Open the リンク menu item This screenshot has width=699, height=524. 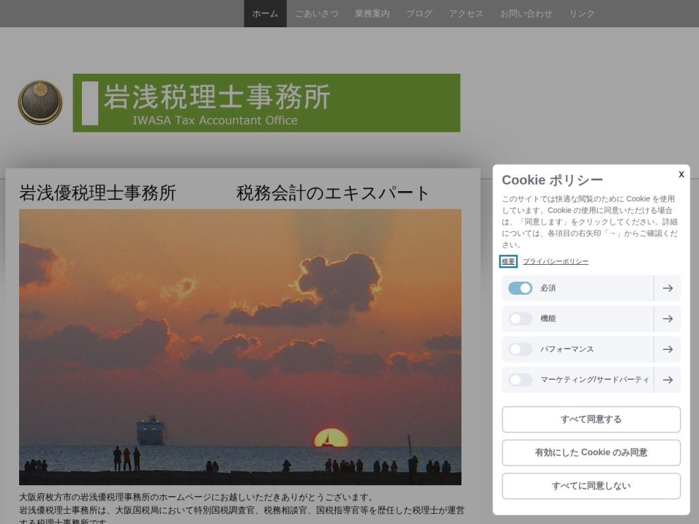(x=582, y=14)
